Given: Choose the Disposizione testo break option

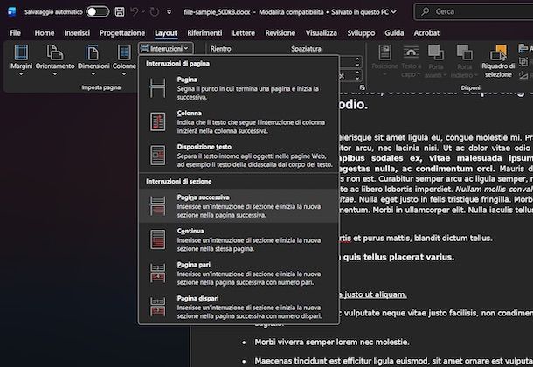Looking at the screenshot, I should tap(239, 156).
